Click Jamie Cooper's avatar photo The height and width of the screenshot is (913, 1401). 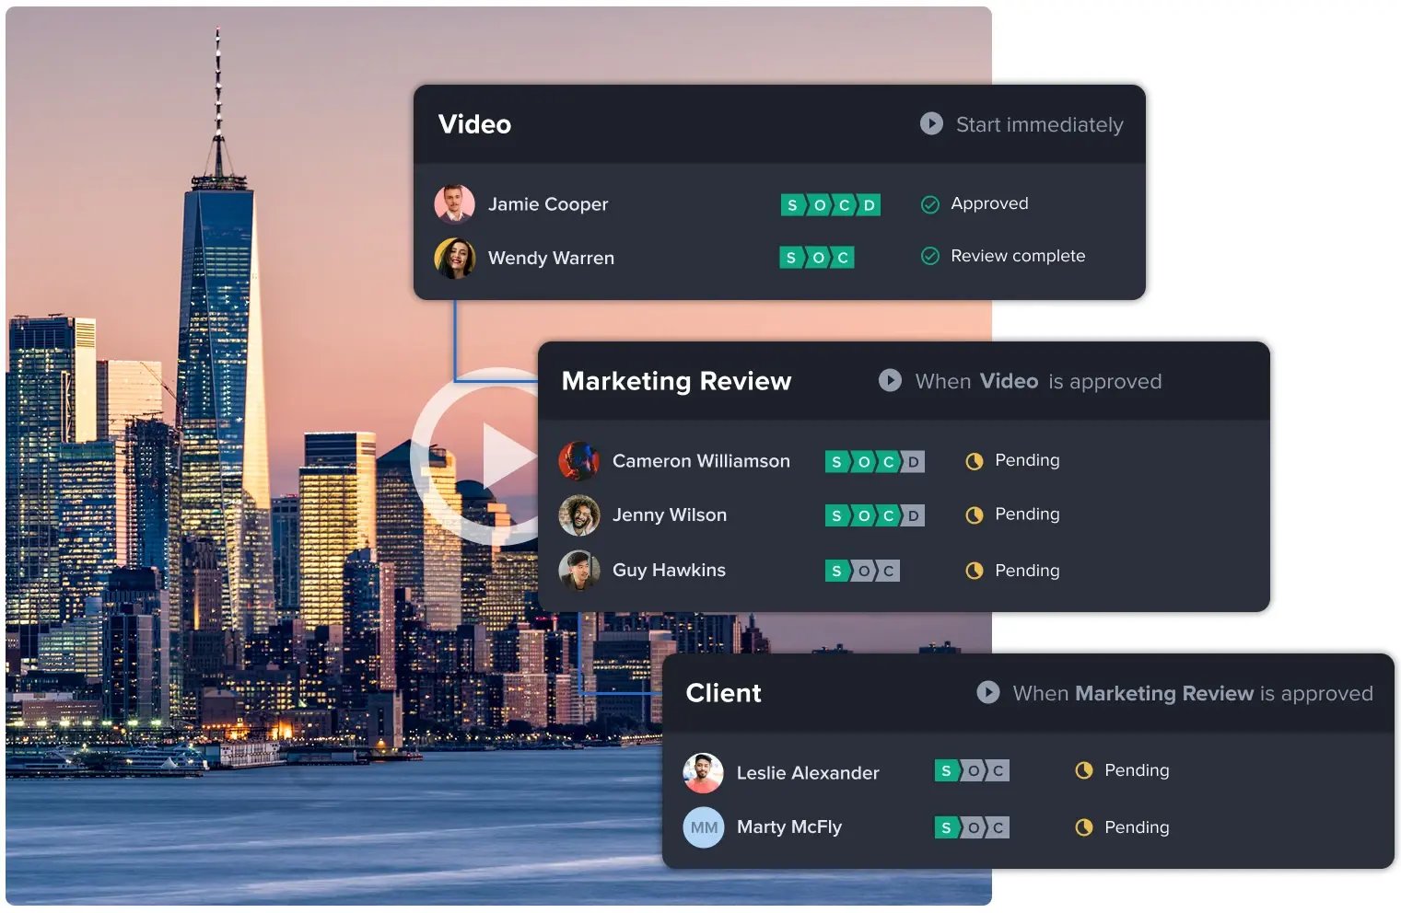point(454,204)
